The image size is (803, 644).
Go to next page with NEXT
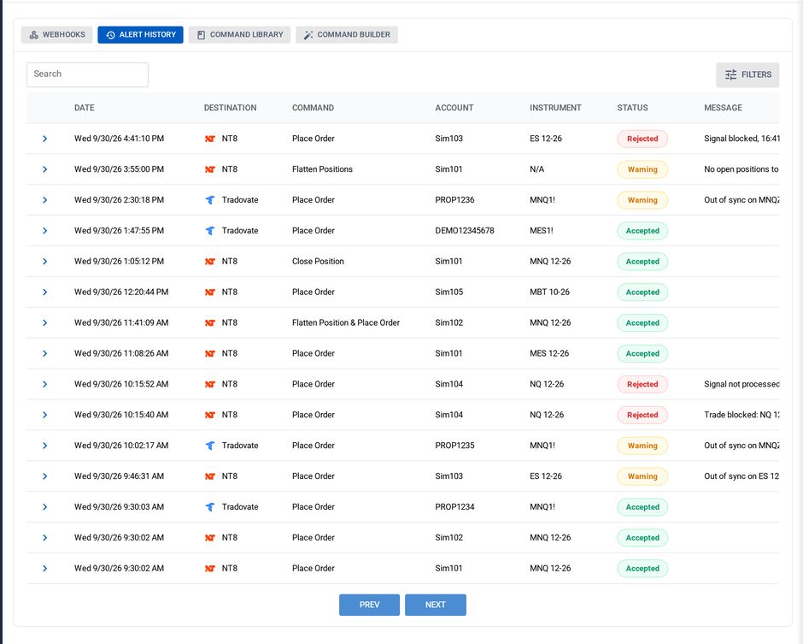[x=436, y=605]
